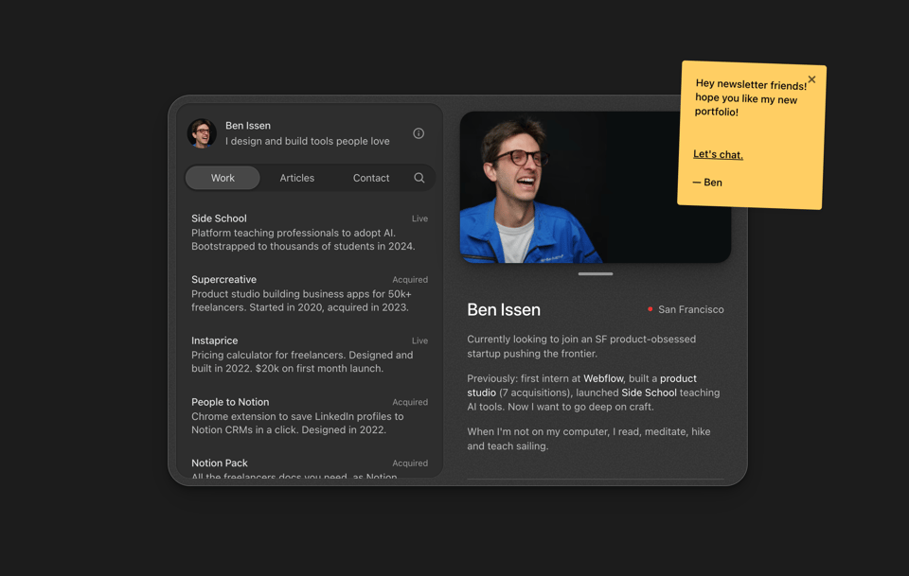The image size is (909, 576).
Task: Open the Side School project entry
Action: 310,232
